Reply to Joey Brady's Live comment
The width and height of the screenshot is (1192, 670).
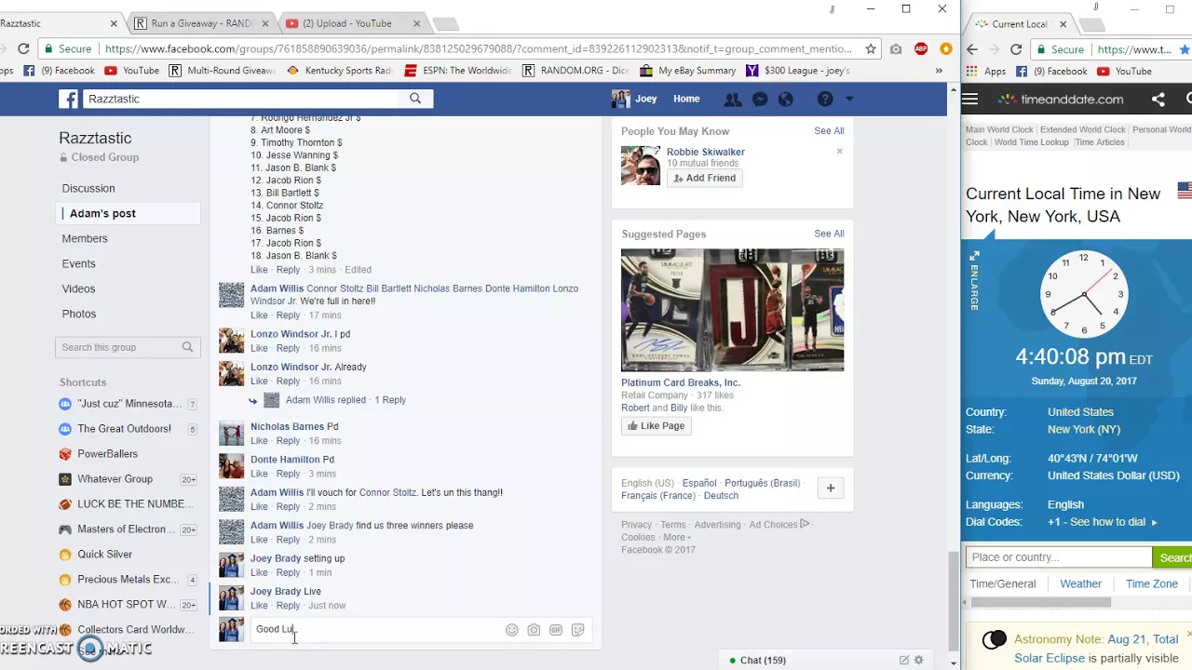[288, 606]
